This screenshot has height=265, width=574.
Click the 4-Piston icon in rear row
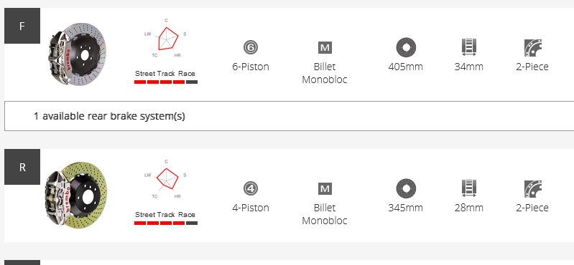[x=251, y=188]
